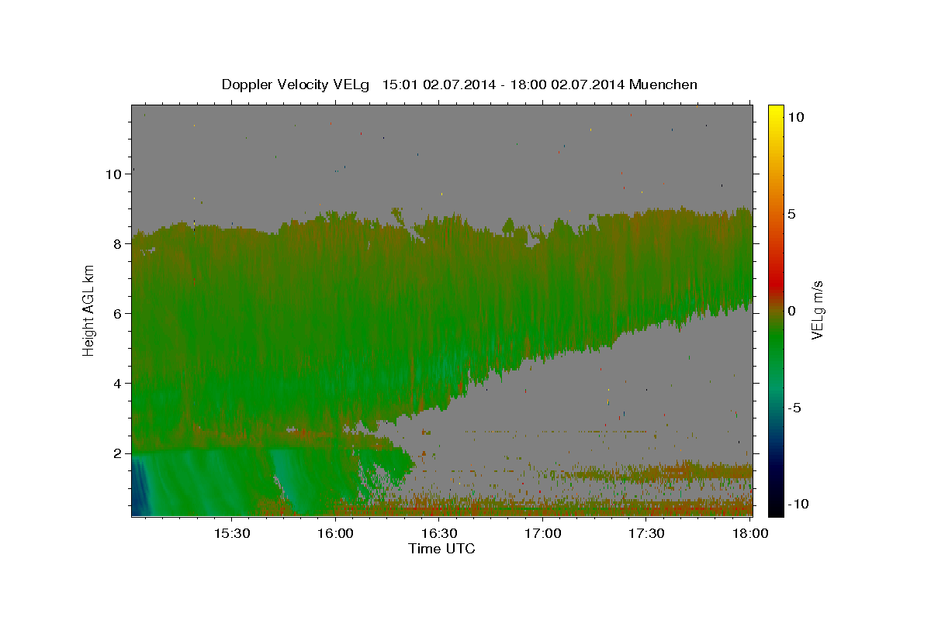Click the colorbar value 0 label
Image resolution: width=931 pixels, height=620 pixels.
(x=792, y=311)
